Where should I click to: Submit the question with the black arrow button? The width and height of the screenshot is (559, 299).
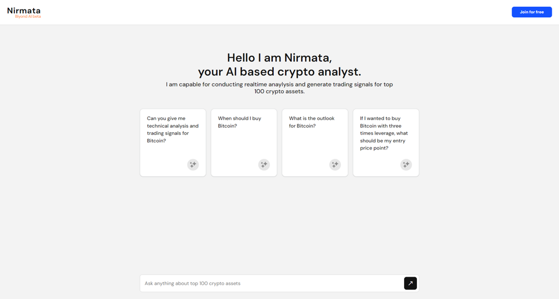coord(410,283)
